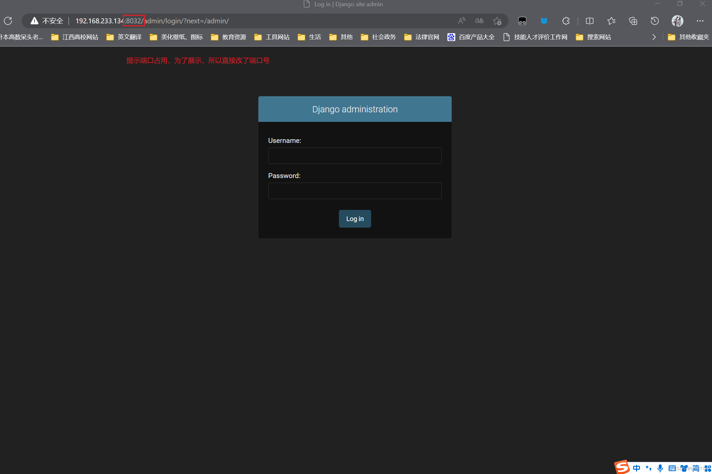Click the browser refresh icon
Screen dimensions: 712x474
pos(8,21)
